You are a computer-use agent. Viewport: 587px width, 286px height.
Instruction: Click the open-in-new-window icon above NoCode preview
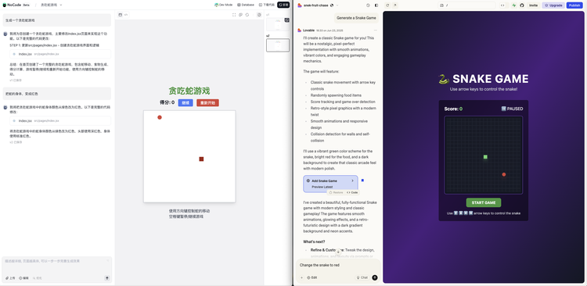(x=241, y=15)
